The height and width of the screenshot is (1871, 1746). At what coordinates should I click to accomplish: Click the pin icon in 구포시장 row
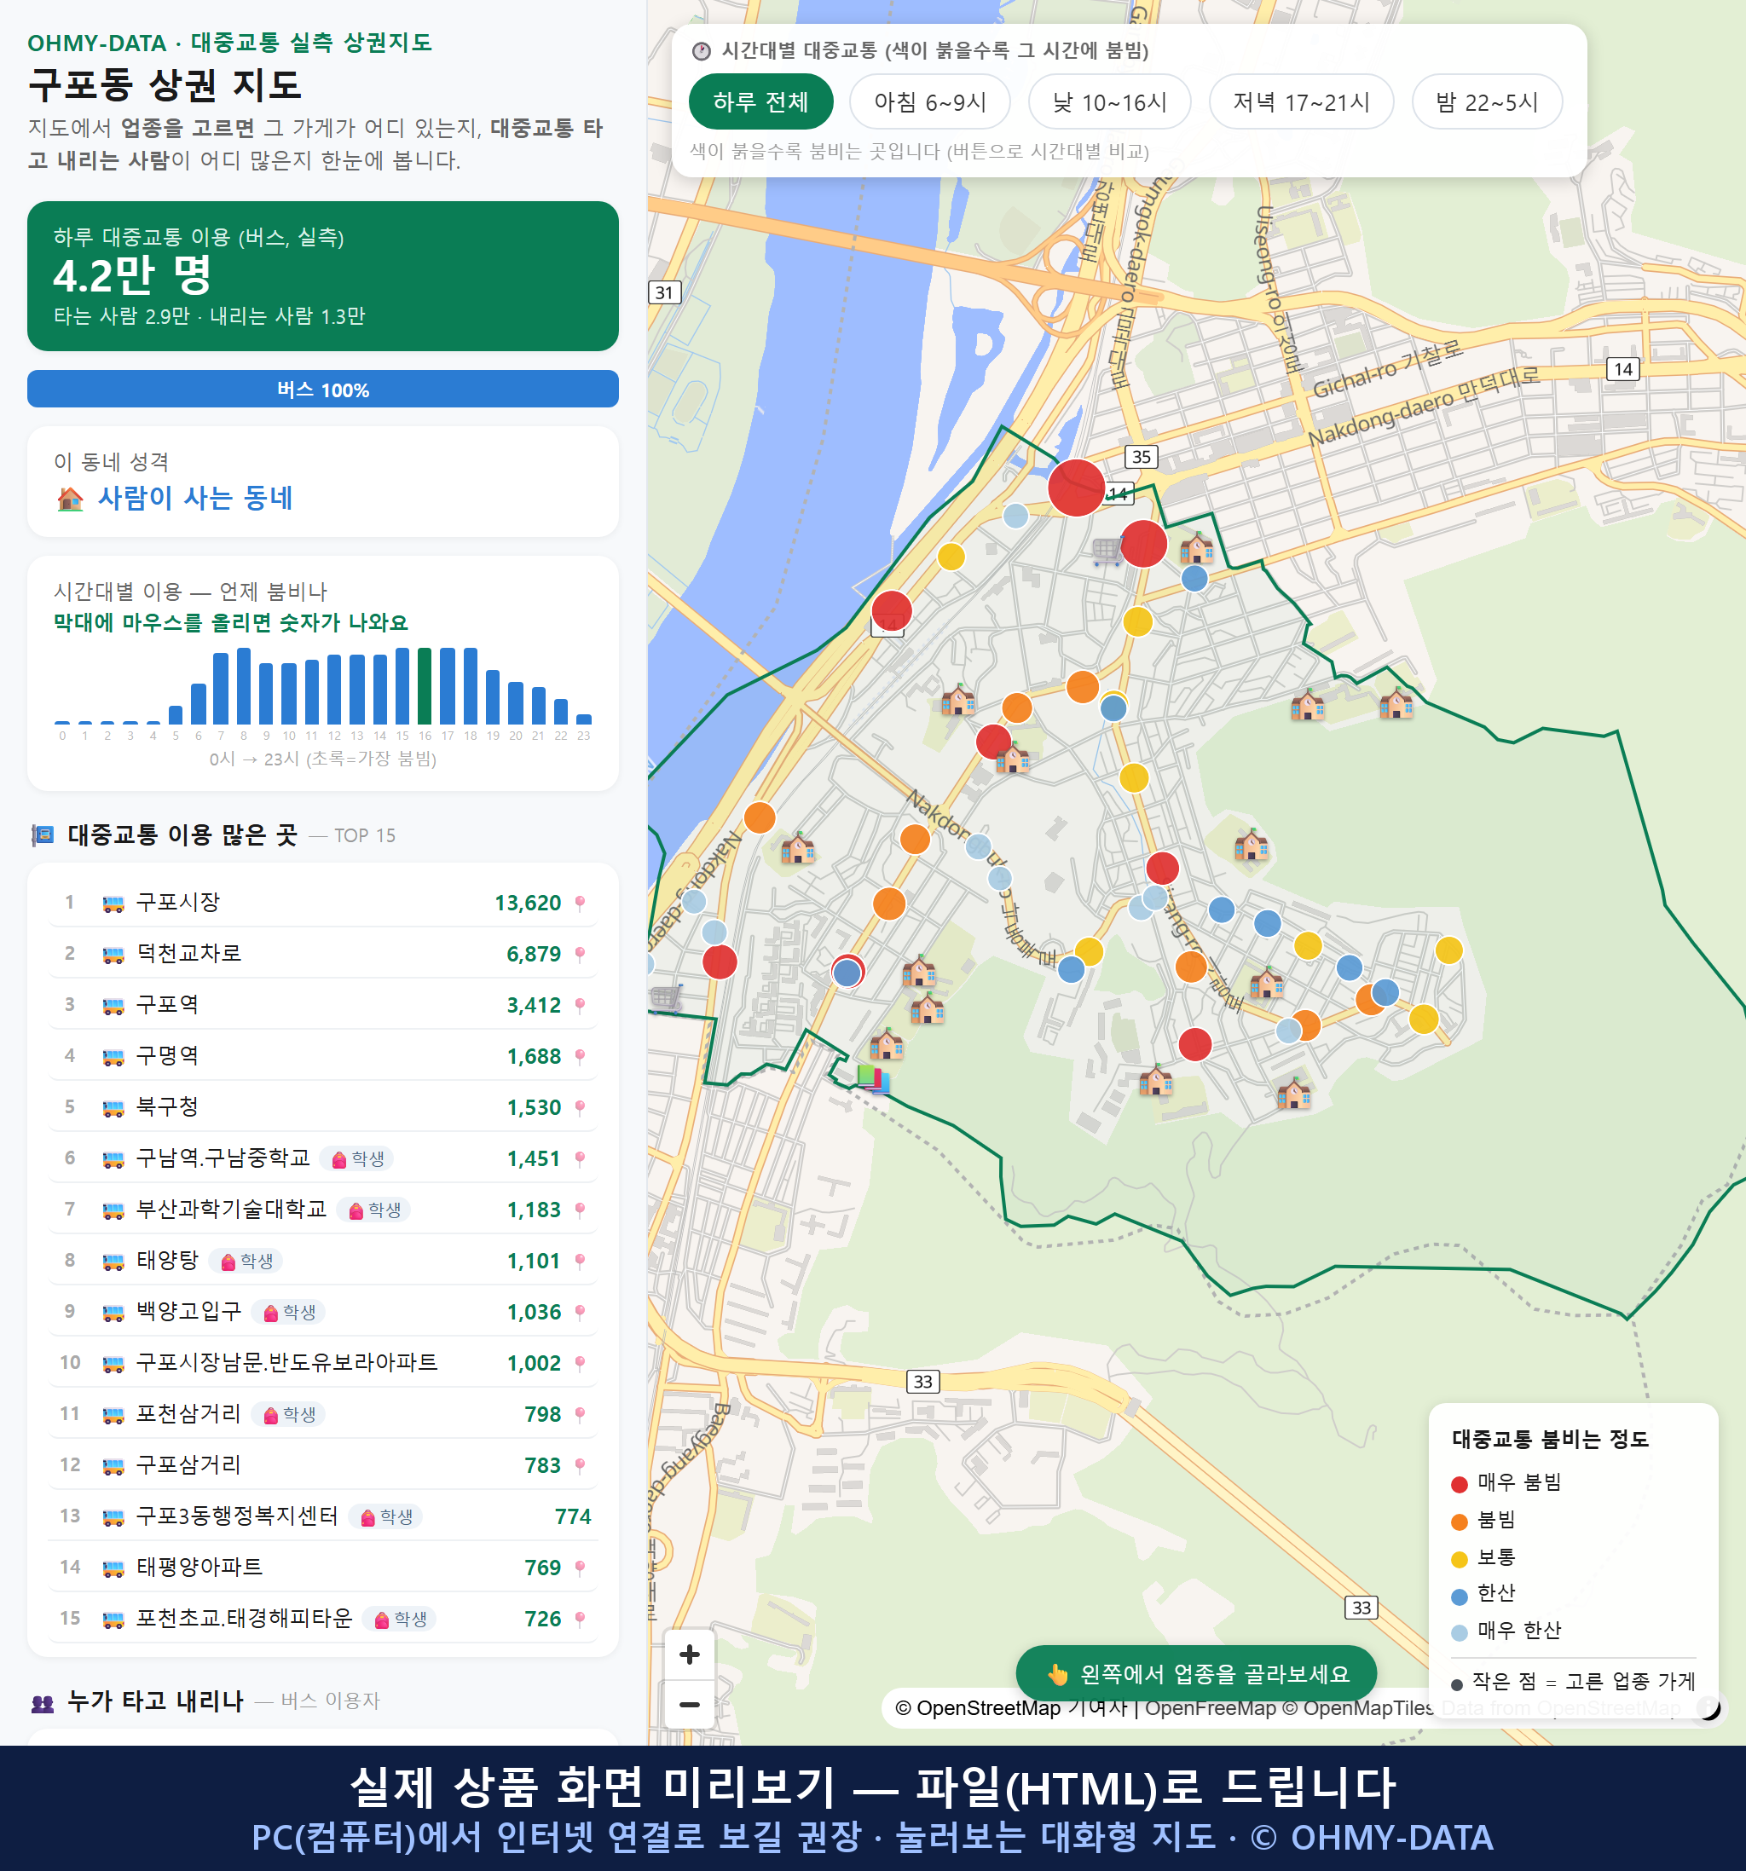click(x=580, y=904)
